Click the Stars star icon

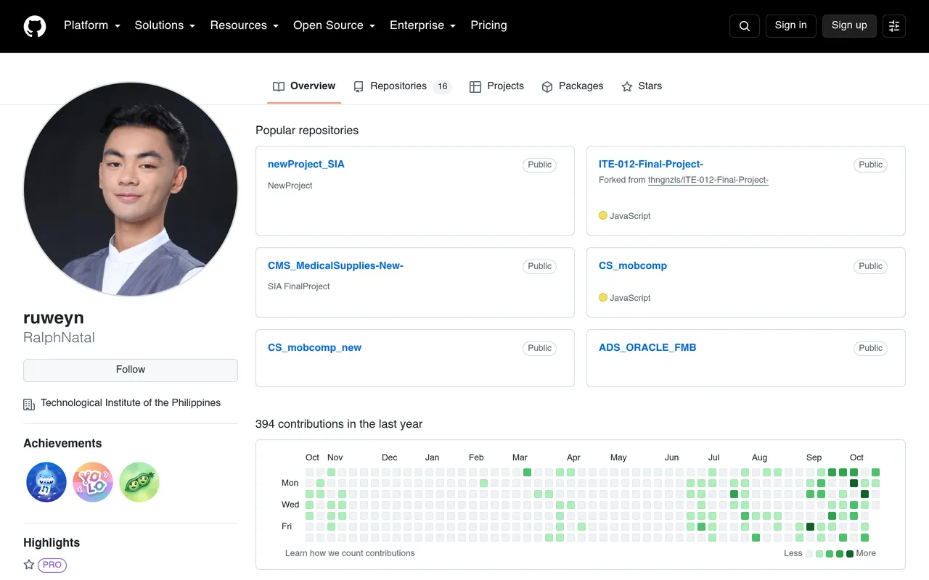[627, 86]
